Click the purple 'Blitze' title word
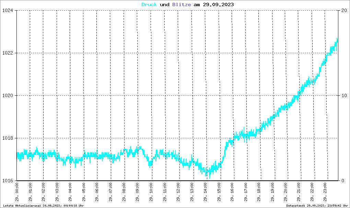This screenshot has width=350, height=208. (x=182, y=4)
